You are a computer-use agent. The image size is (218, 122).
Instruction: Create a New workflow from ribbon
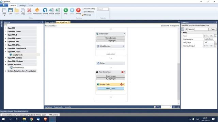(x=4, y=11)
